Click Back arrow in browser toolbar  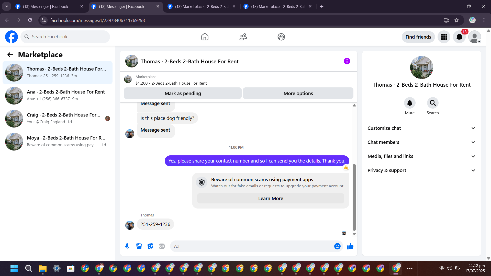[7, 20]
